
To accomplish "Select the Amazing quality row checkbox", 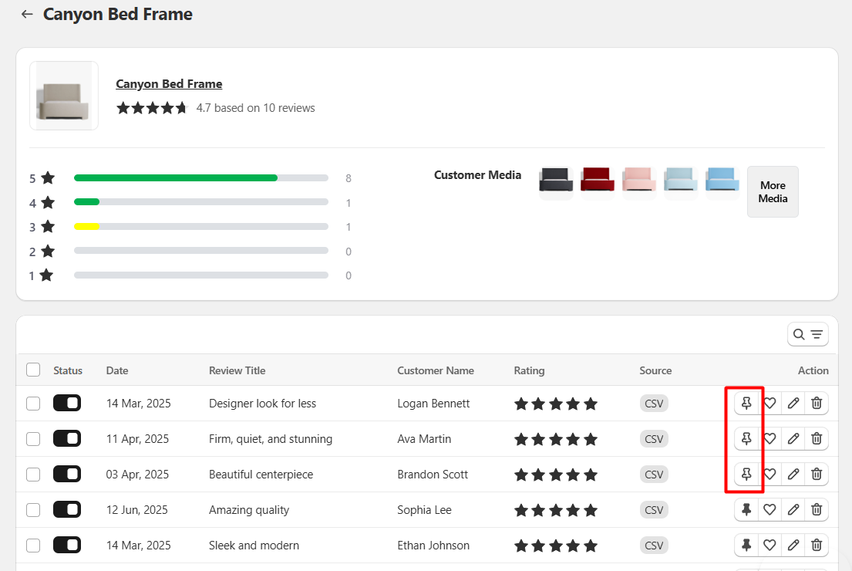I will (x=33, y=509).
